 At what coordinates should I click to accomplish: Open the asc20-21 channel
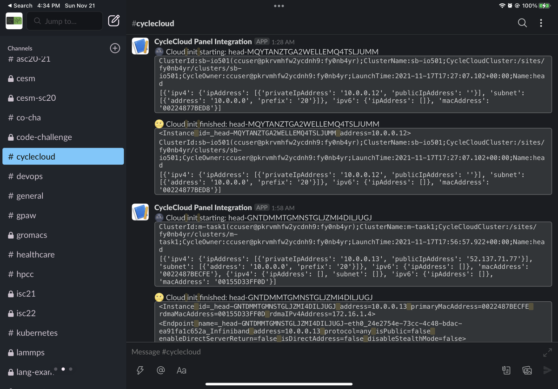pos(63,59)
